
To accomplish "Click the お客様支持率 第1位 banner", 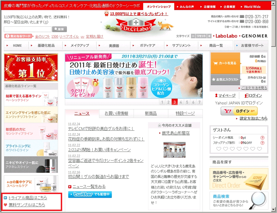I will coord(31,68).
